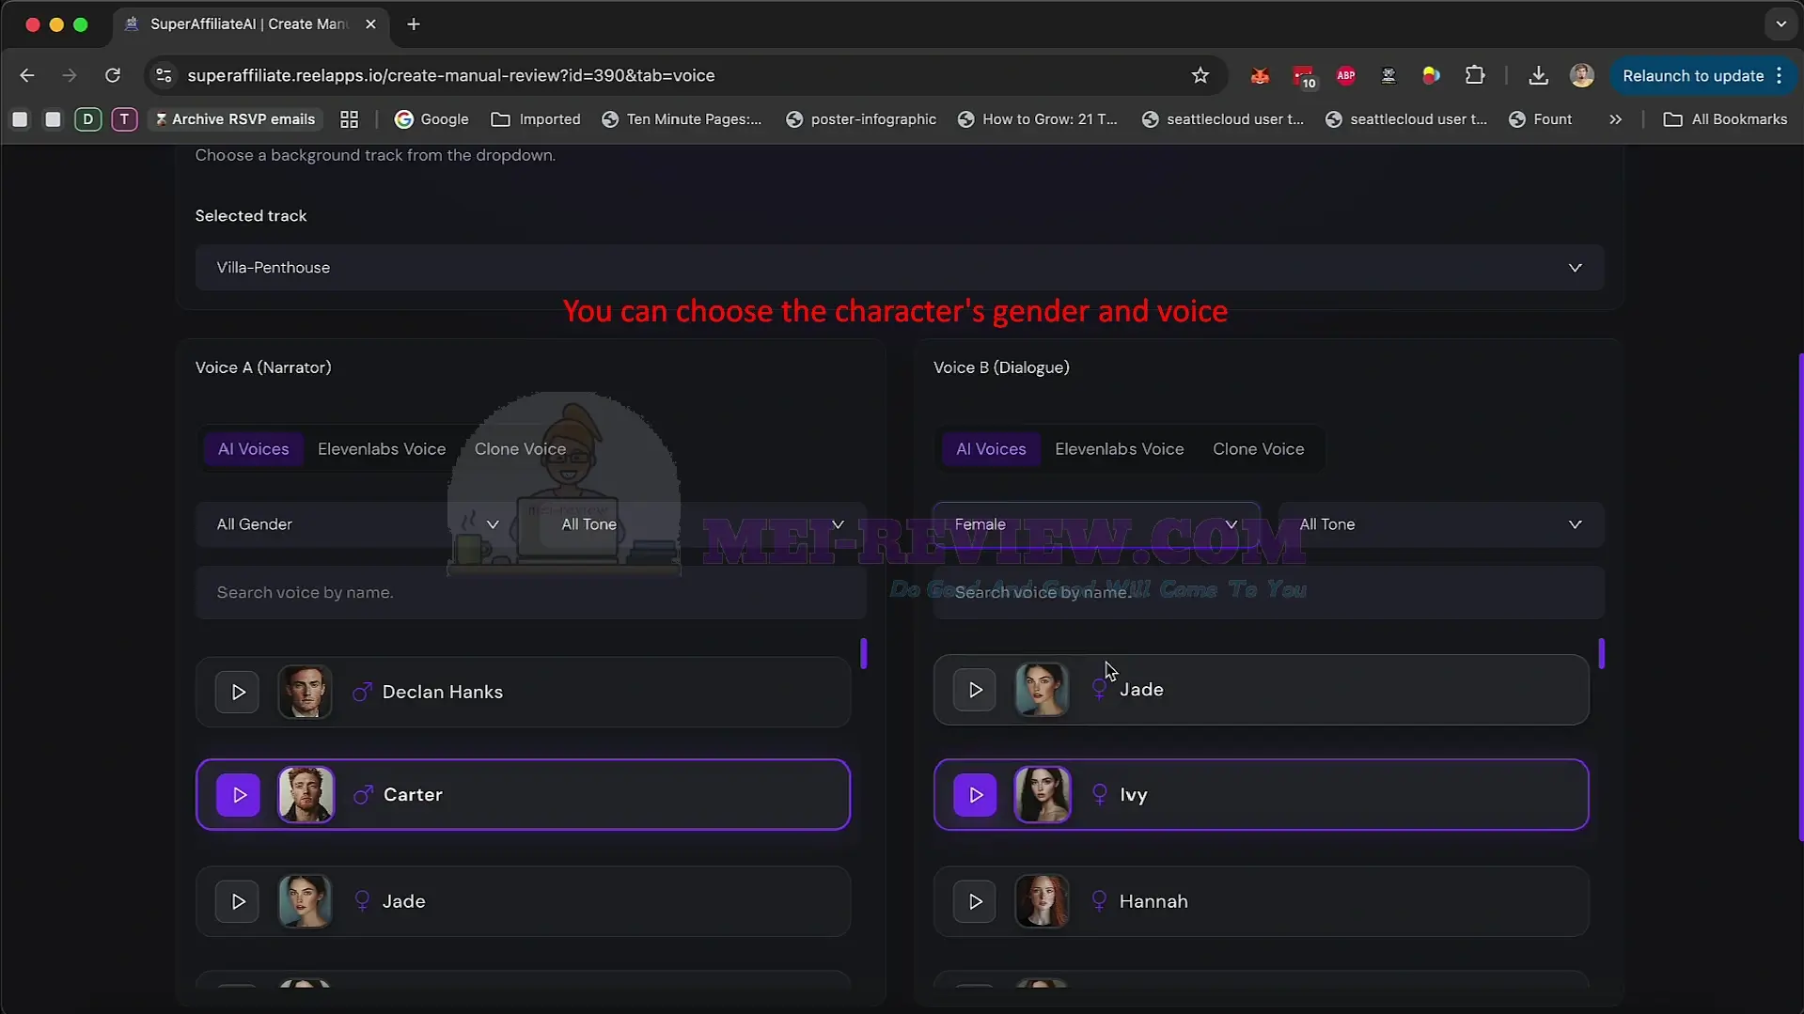Image resolution: width=1804 pixels, height=1014 pixels.
Task: Reload the current page
Action: [112, 75]
